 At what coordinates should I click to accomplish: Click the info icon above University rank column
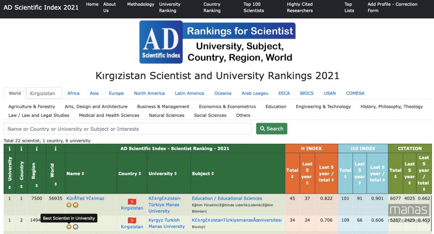pyautogui.click(x=10, y=148)
